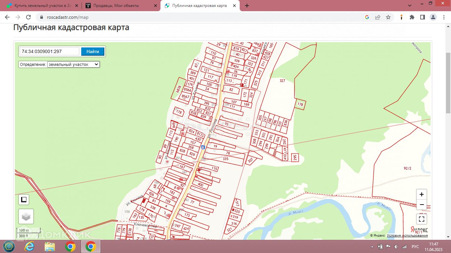
Task: Open the browser extensions puzzle icon
Action: [412, 17]
